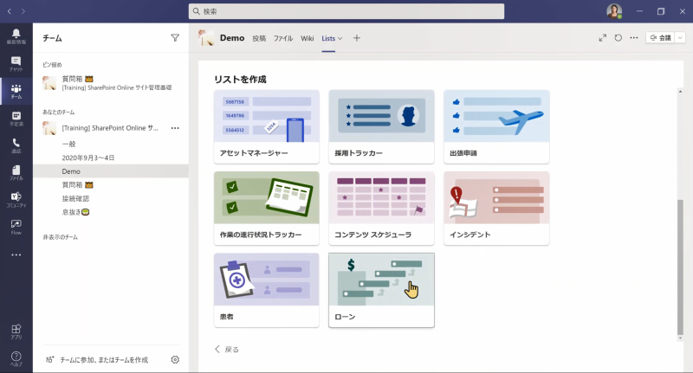693x373 pixels.
Task: Open the Activity bell icon
Action: (x=16, y=36)
